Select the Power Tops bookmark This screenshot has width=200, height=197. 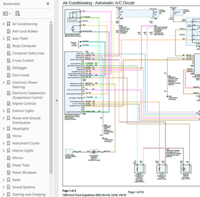point(21,165)
